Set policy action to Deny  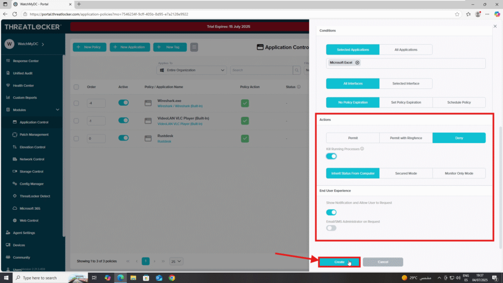[x=459, y=138]
